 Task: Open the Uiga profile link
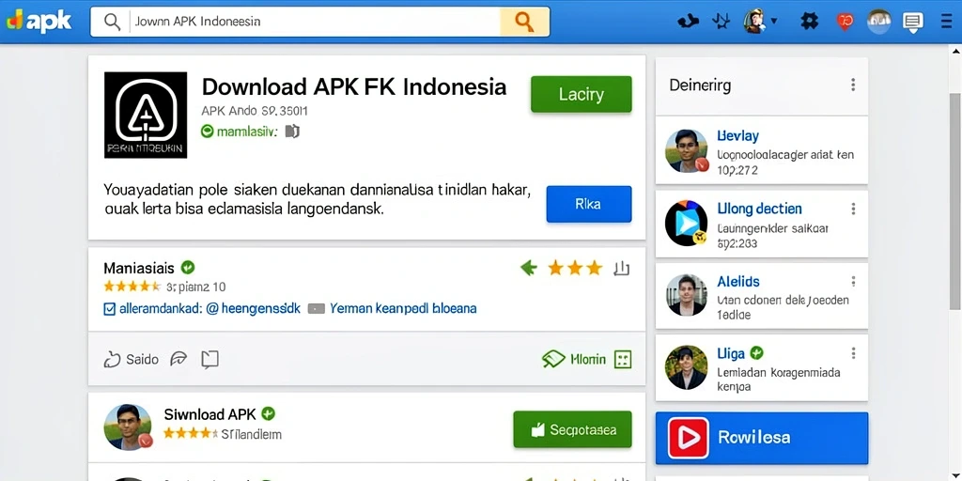click(731, 353)
